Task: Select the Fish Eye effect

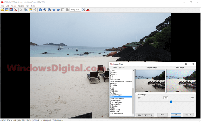Action: pos(113,93)
